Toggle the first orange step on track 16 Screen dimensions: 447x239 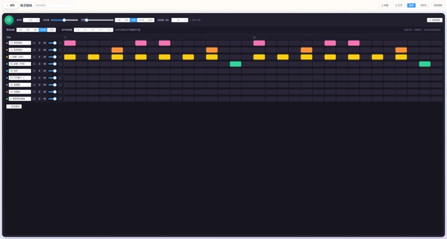(x=117, y=50)
